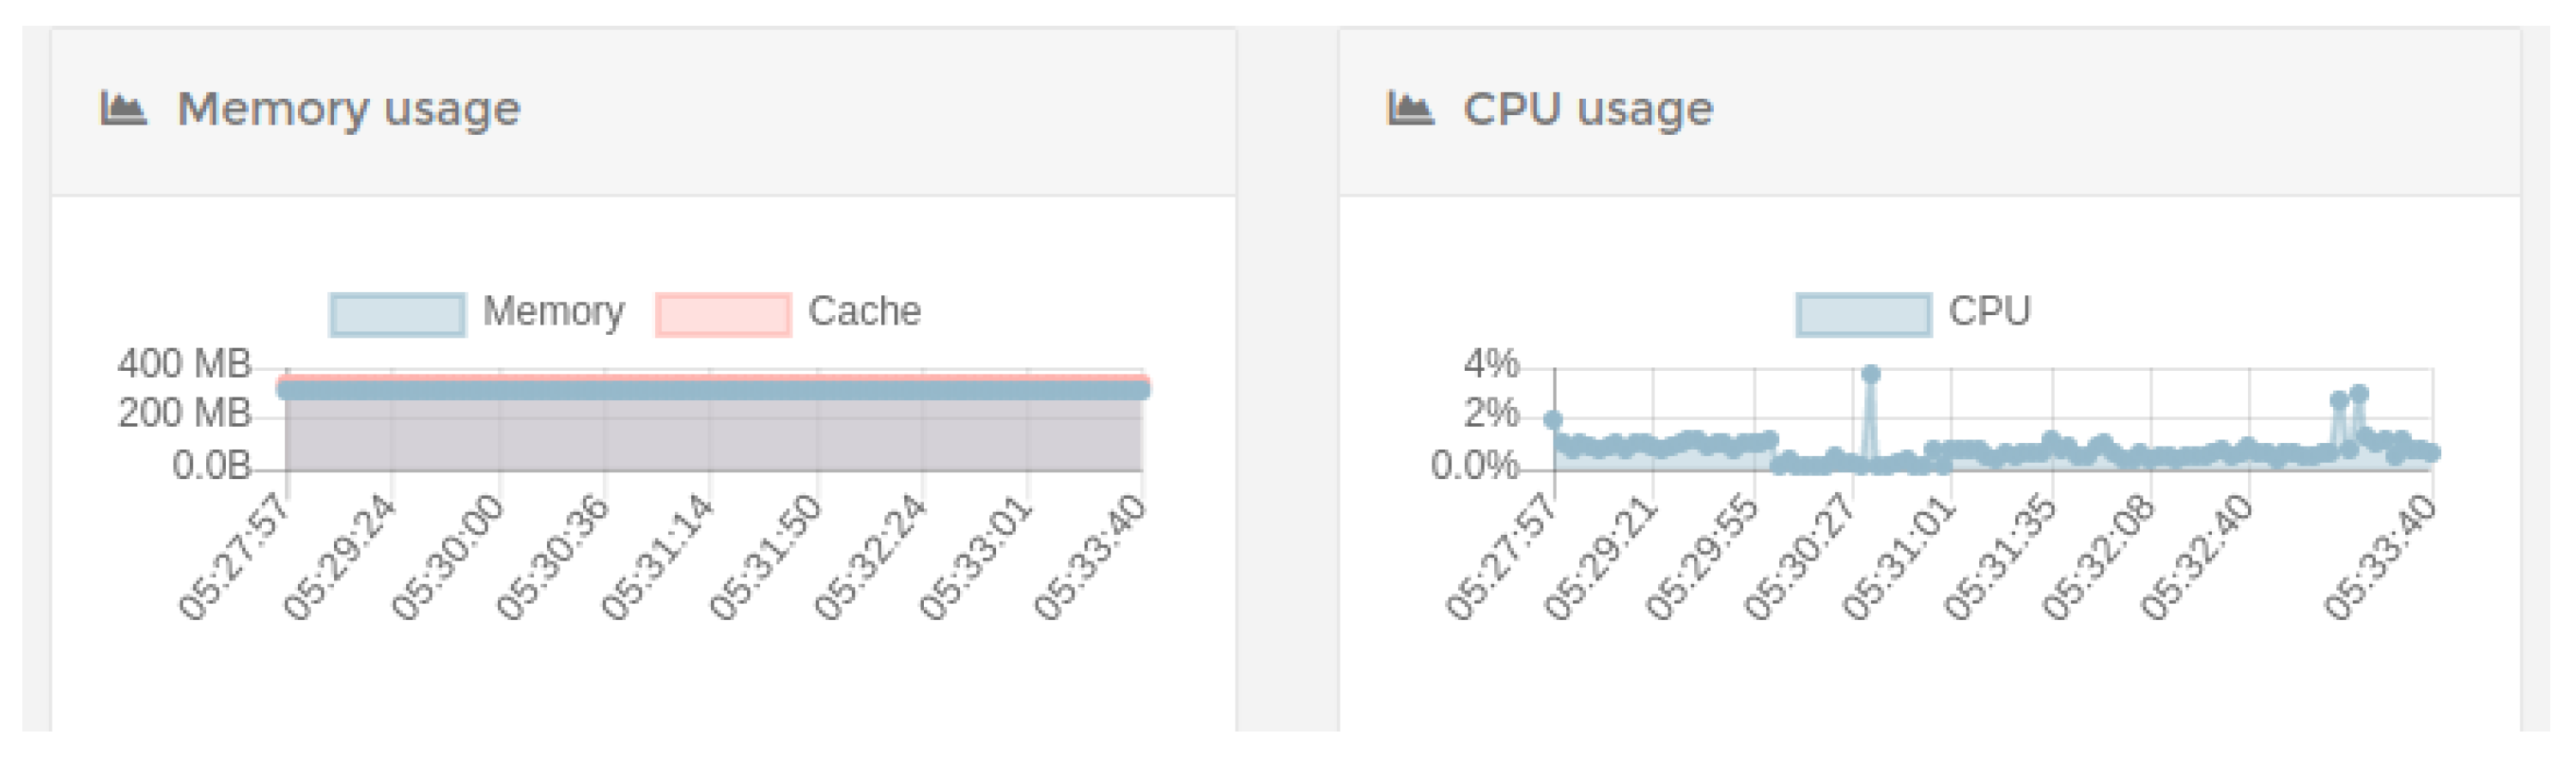Click the CPU legend label text

click(x=1989, y=312)
